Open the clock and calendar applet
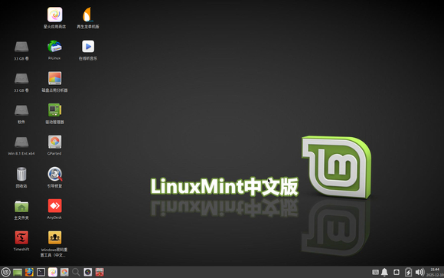The image size is (444, 278). pyautogui.click(x=435, y=272)
